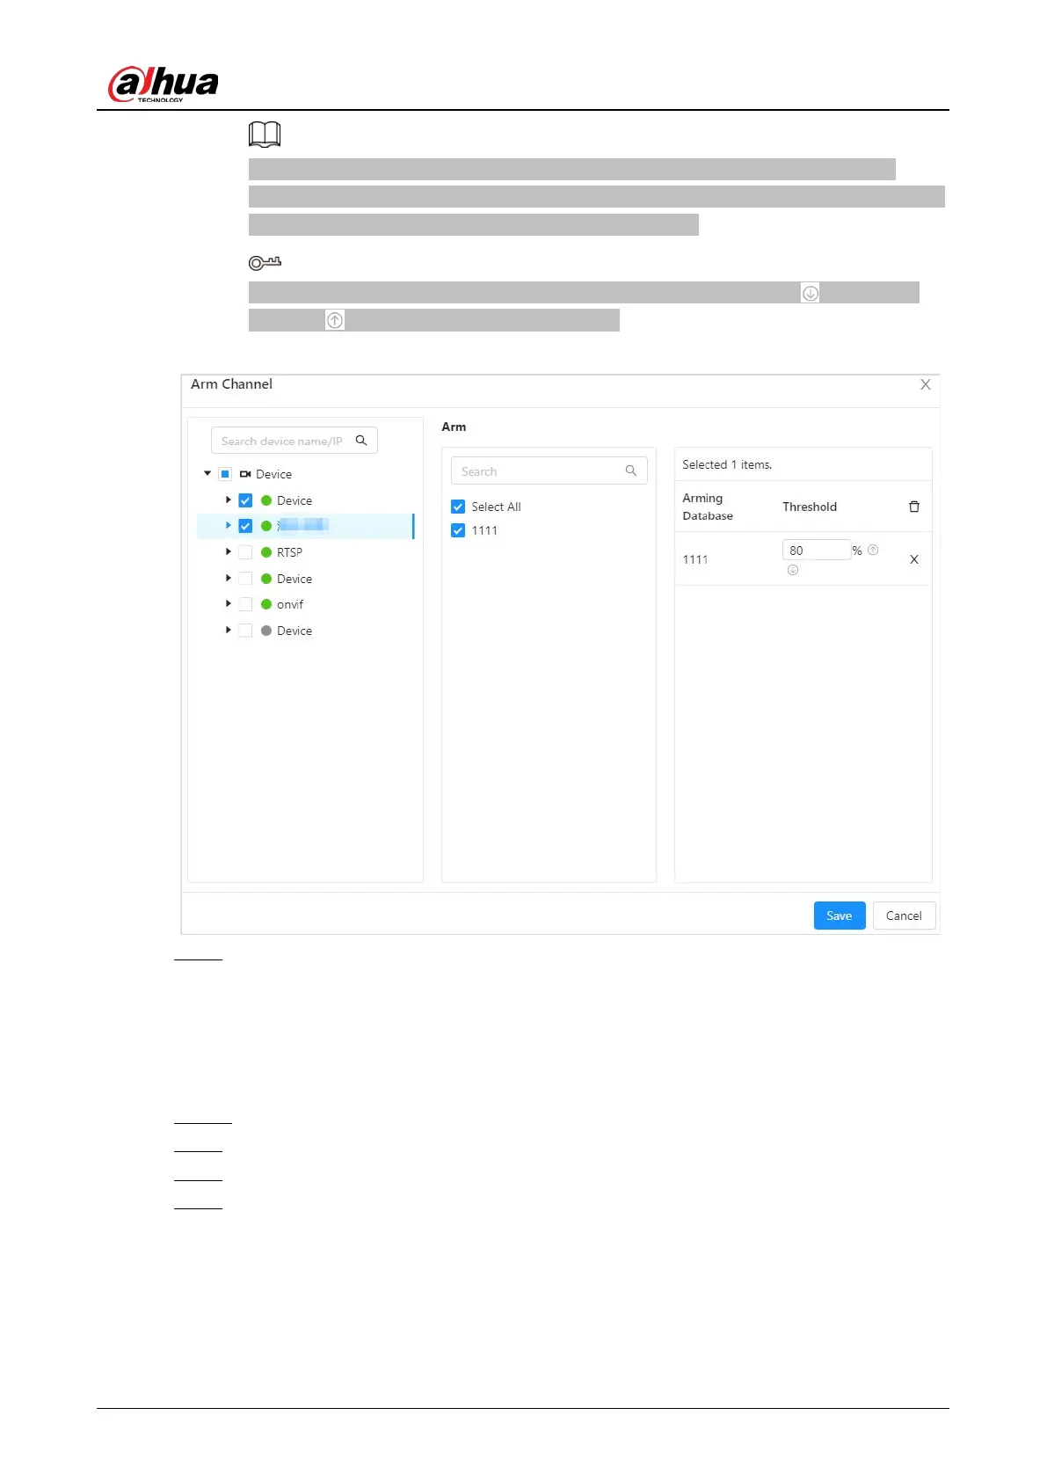
Task: Click the Save button
Action: [x=839, y=916]
